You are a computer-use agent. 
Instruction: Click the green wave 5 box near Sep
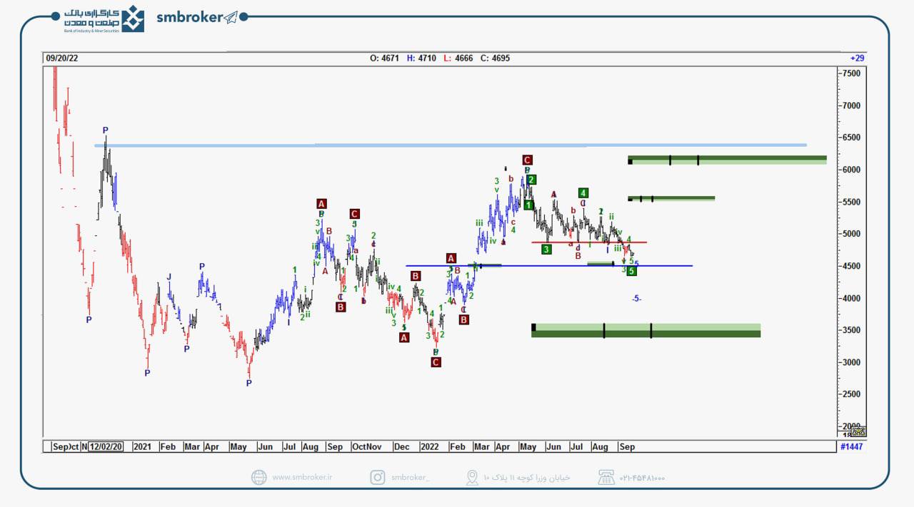click(631, 271)
